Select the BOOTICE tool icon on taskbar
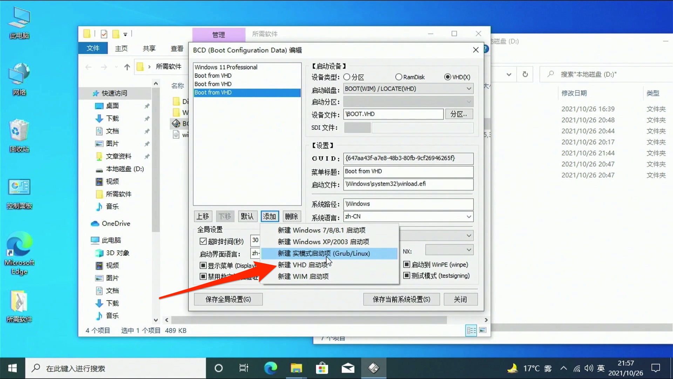 [374, 368]
